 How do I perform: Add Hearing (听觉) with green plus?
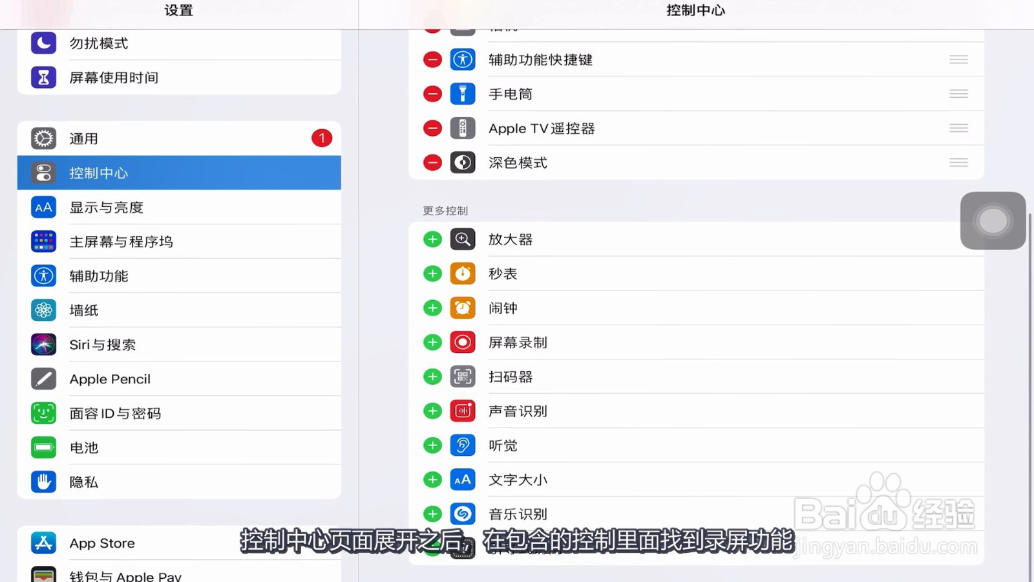pos(432,445)
